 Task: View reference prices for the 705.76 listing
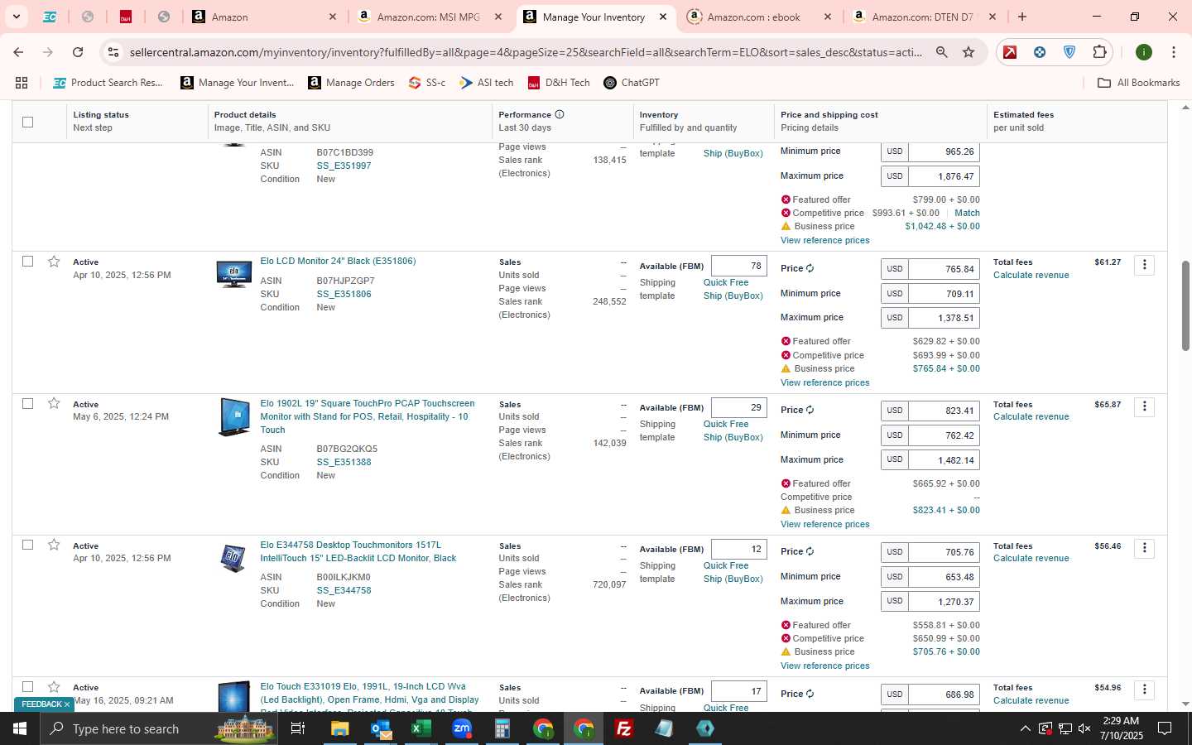[x=824, y=666]
